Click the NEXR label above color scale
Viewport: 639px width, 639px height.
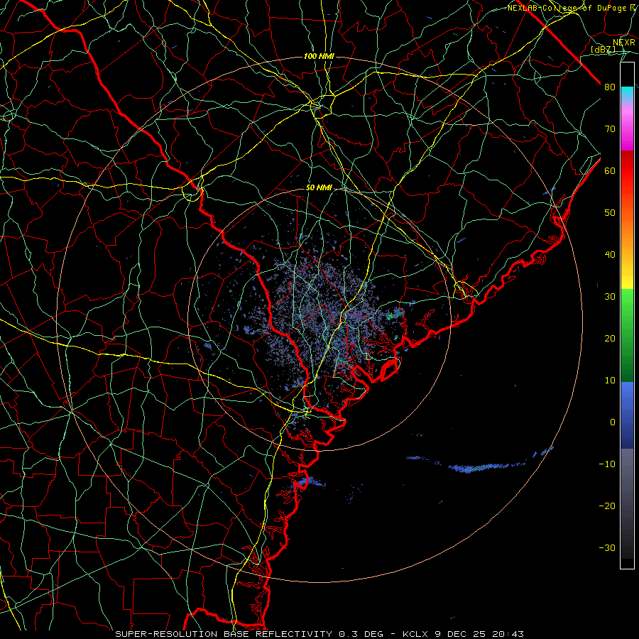click(x=624, y=43)
